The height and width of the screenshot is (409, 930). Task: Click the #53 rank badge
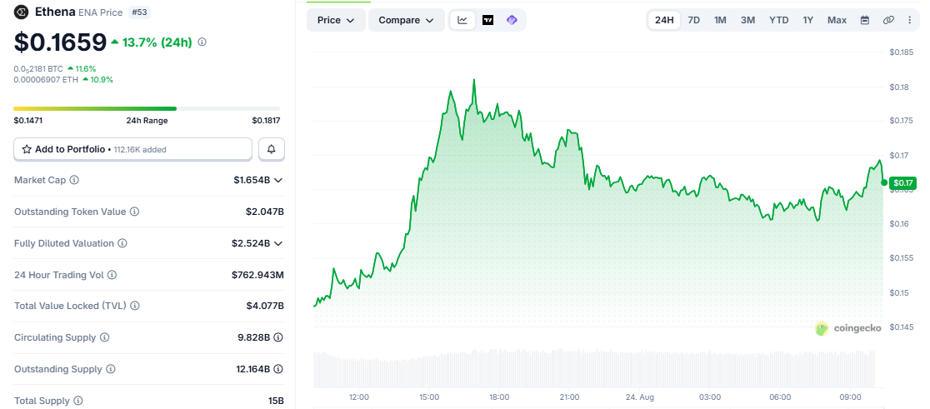pyautogui.click(x=141, y=12)
